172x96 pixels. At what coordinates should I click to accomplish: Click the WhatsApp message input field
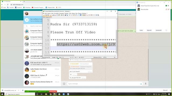click(105, 84)
